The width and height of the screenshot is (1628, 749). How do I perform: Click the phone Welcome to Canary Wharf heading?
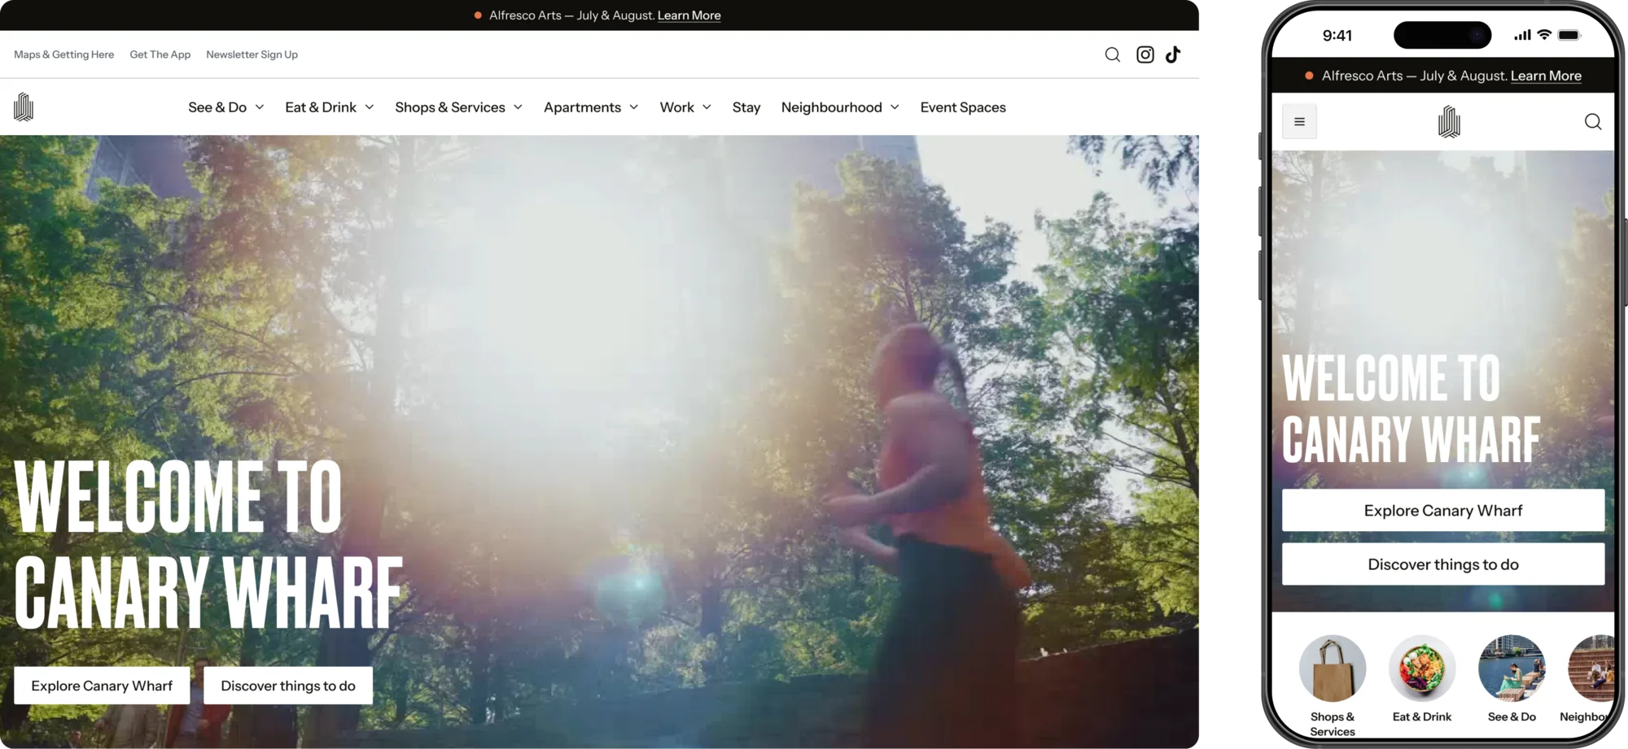pyautogui.click(x=1411, y=409)
